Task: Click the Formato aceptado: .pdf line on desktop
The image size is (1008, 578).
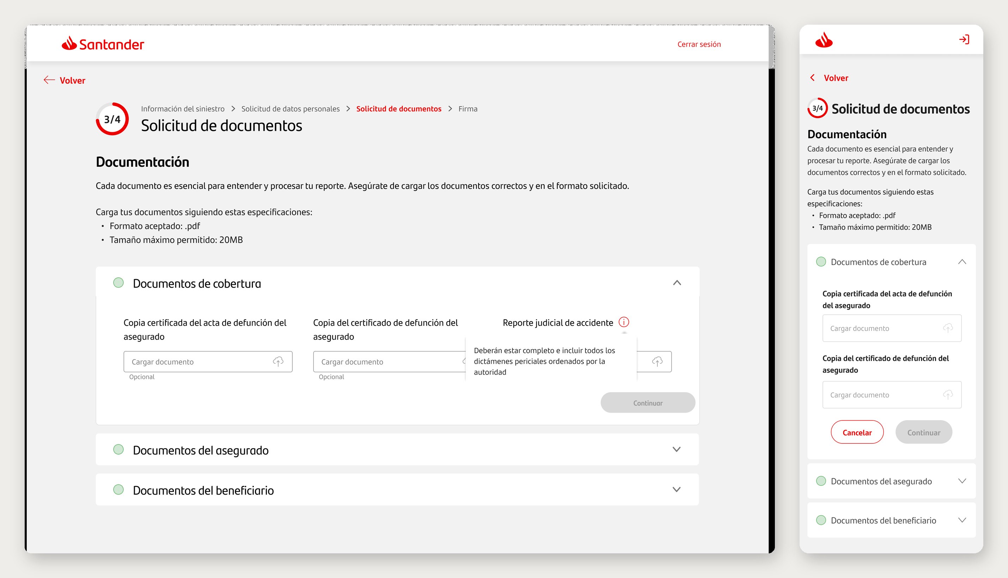Action: (x=154, y=226)
